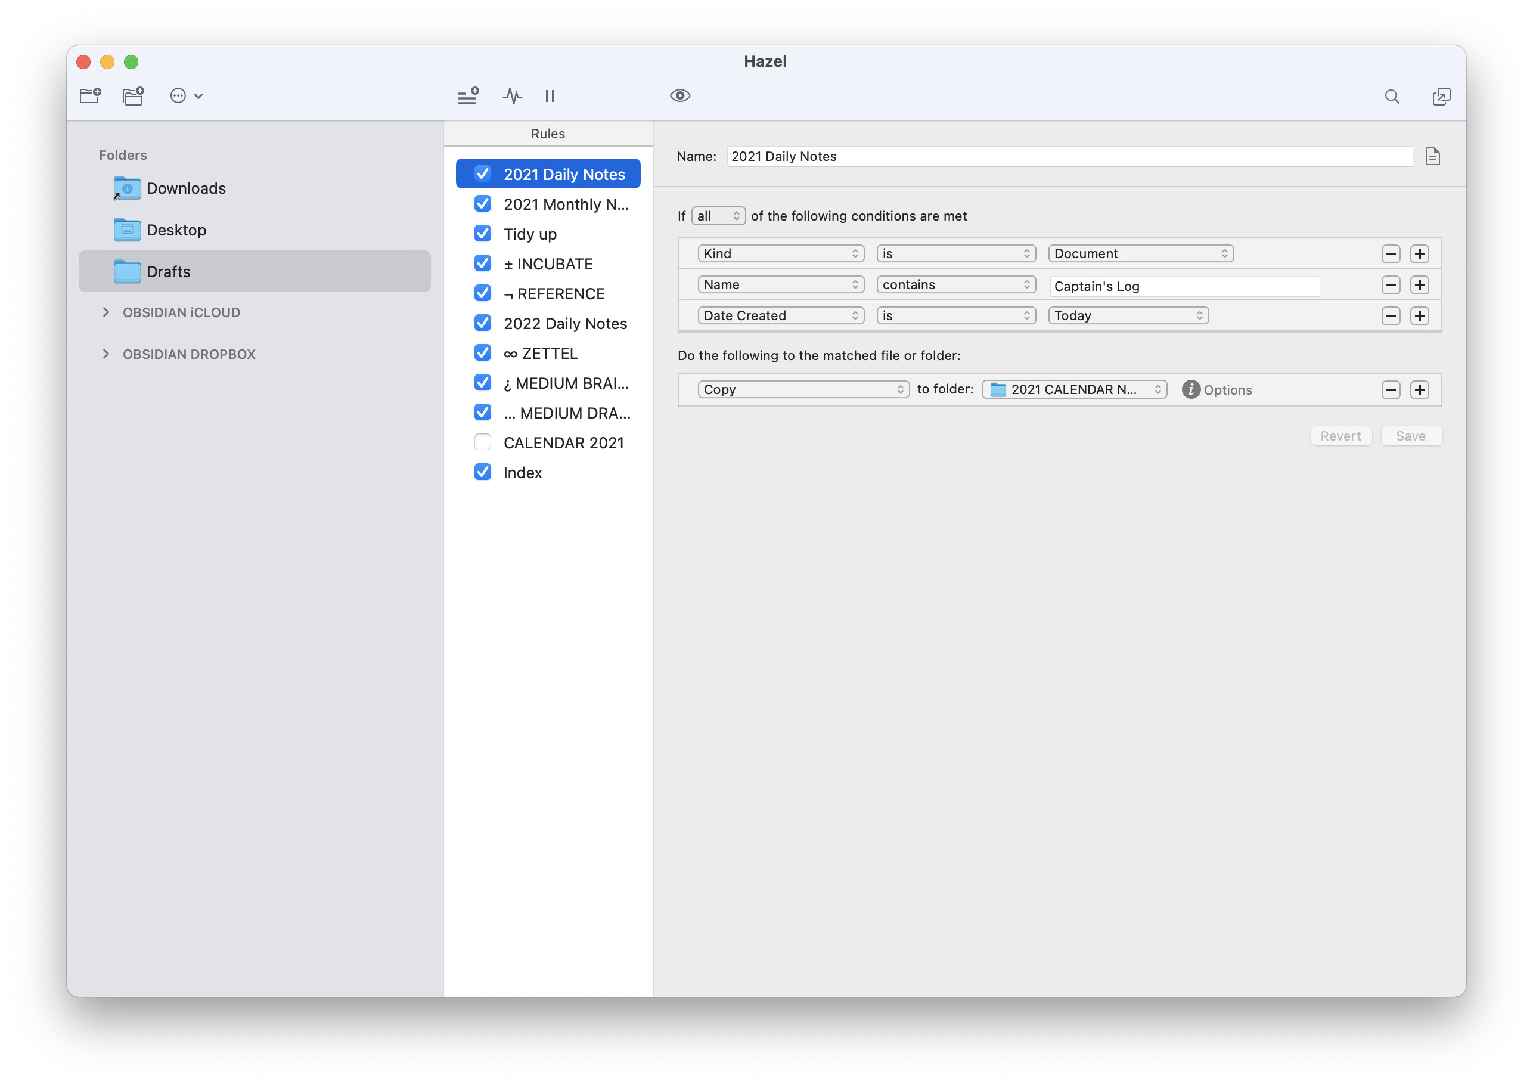
Task: Click the Options info button
Action: click(1217, 389)
